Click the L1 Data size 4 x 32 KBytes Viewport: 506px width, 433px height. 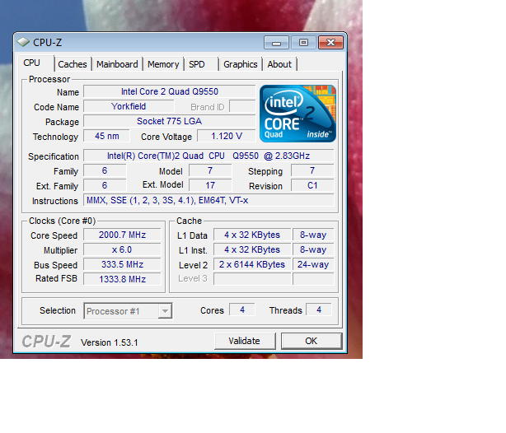[252, 235]
